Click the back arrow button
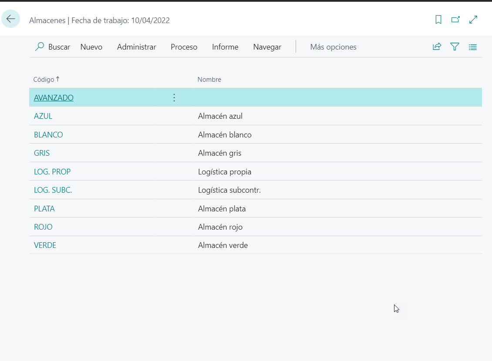Viewport: 492px width, 361px height. click(11, 19)
